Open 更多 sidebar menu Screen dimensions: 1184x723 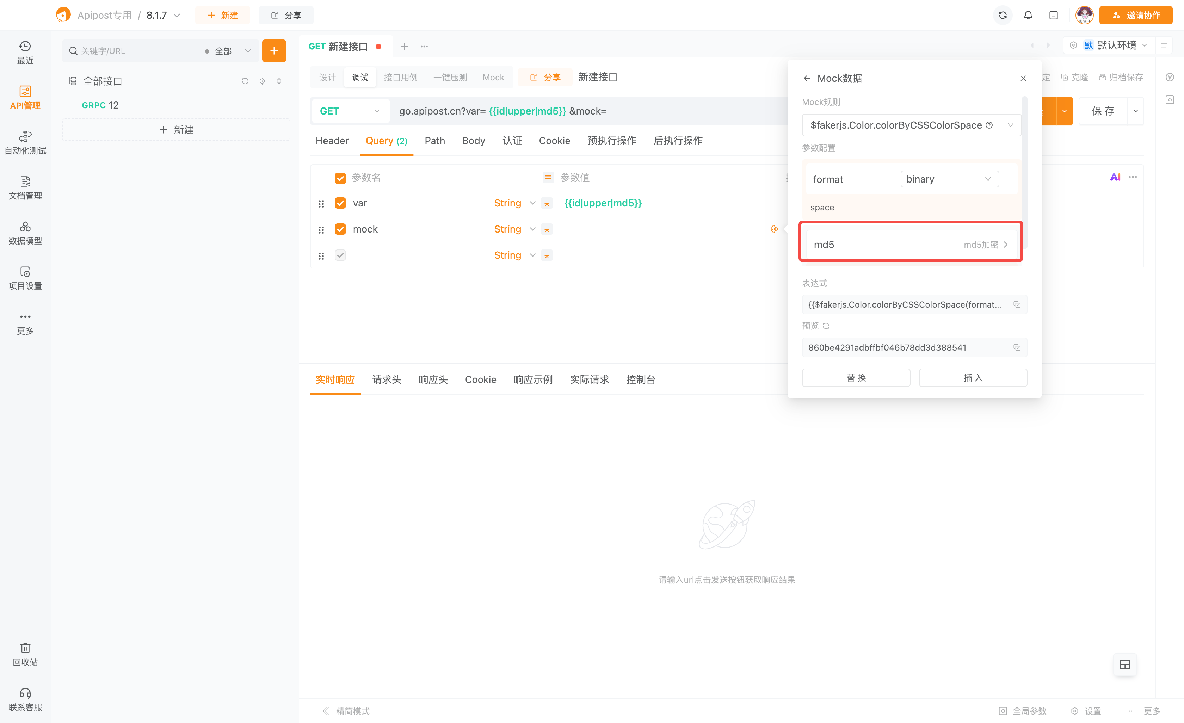tap(25, 323)
